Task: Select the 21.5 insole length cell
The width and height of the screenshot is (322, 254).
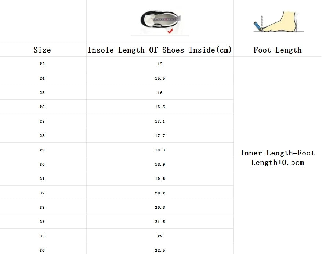Action: tap(160, 222)
